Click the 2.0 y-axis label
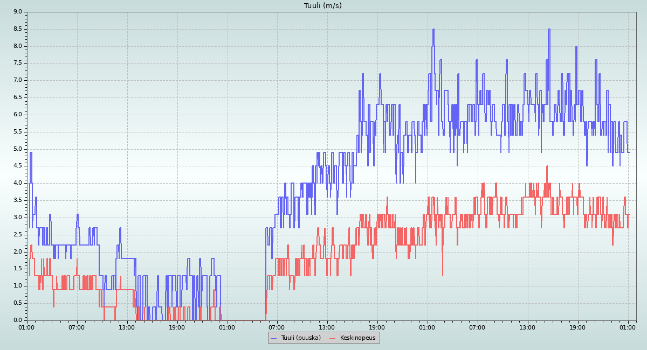Viewport: 647px width, 350px height. point(17,251)
